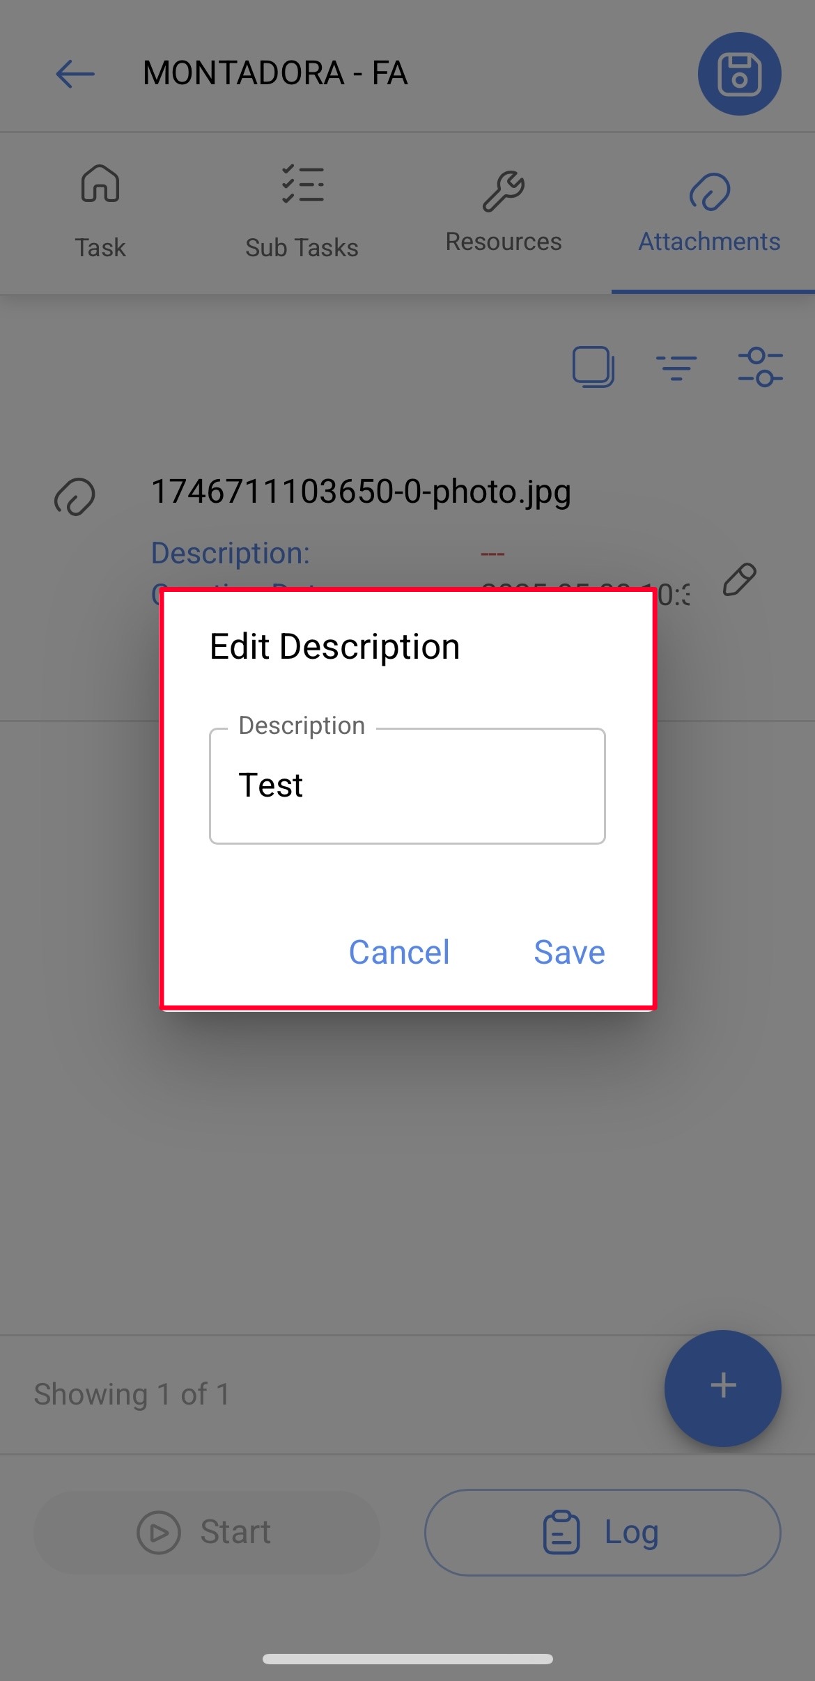The width and height of the screenshot is (815, 1681).
Task: Tap the Edit Description dialog title
Action: (x=334, y=646)
